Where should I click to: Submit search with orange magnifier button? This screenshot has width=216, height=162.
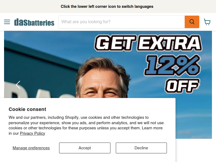pyautogui.click(x=192, y=22)
